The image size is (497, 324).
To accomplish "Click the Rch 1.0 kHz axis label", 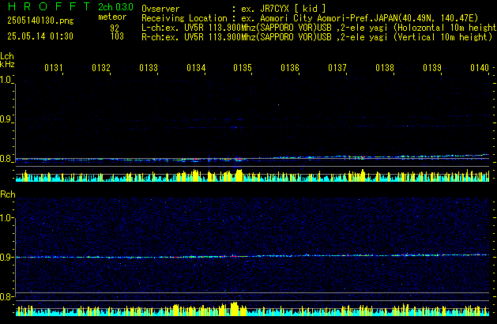I will coord(6,218).
